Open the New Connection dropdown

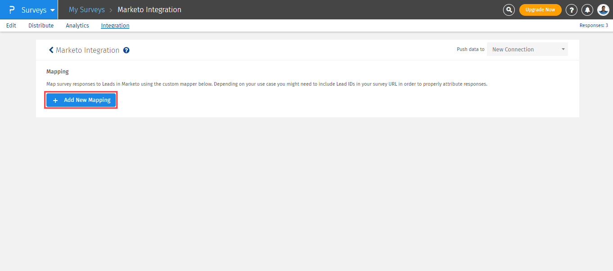pyautogui.click(x=527, y=49)
